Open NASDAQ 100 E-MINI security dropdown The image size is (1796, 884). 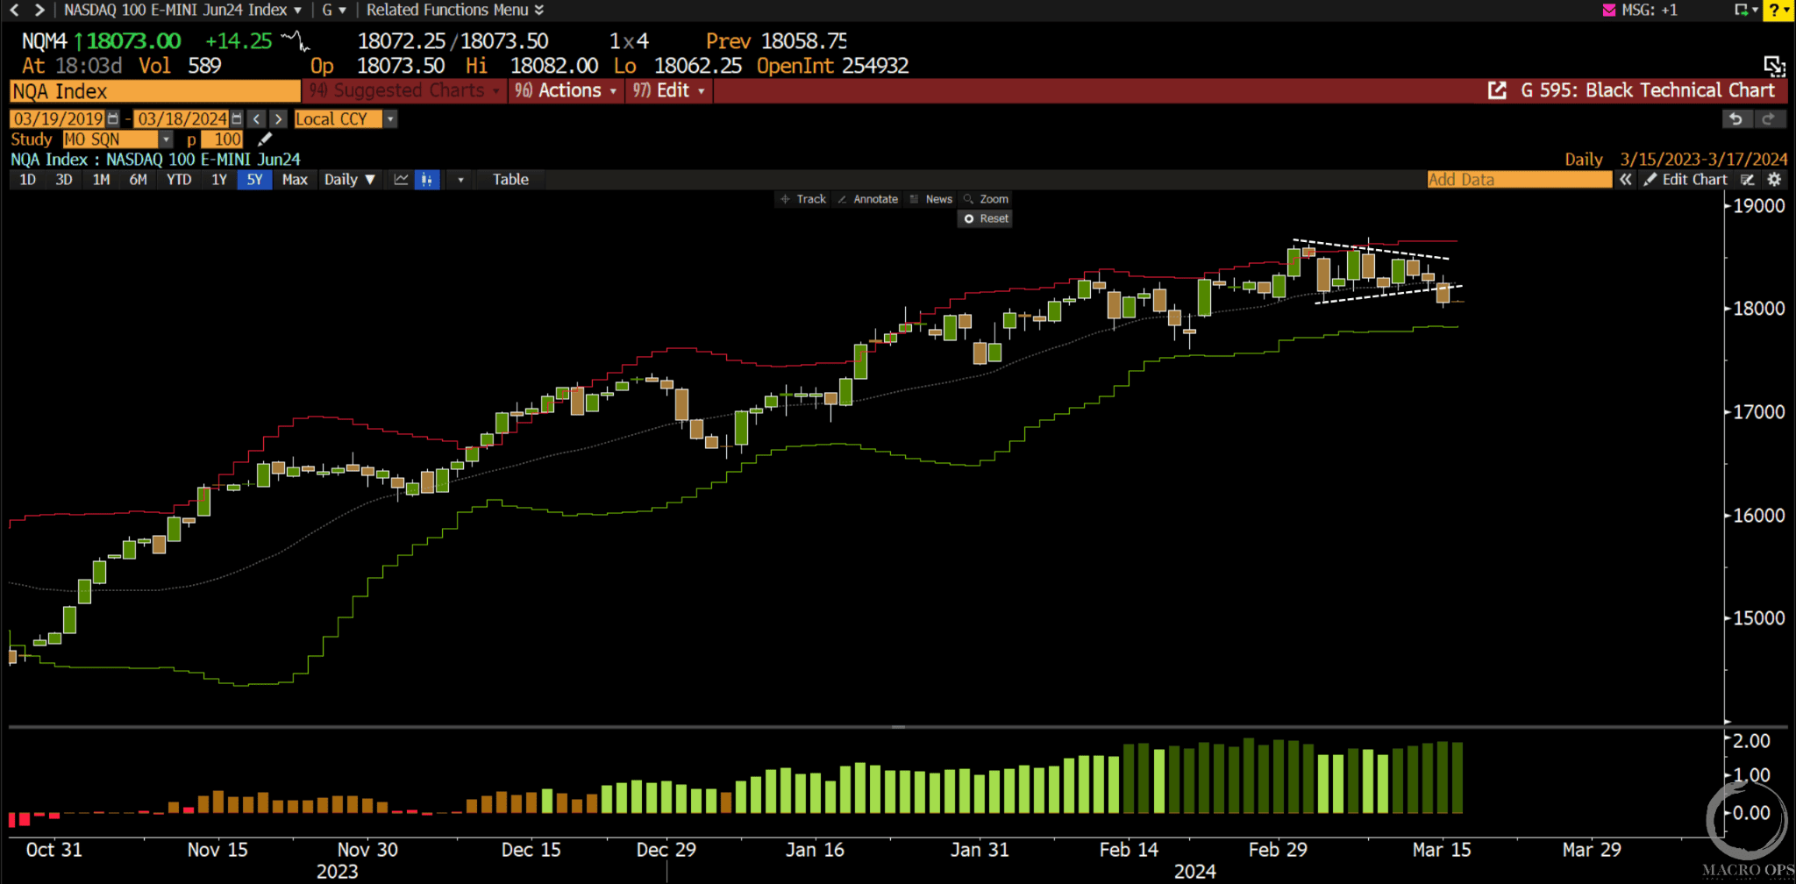[182, 10]
